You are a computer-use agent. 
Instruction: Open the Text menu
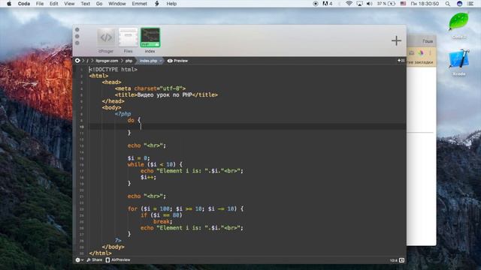[x=85, y=4]
